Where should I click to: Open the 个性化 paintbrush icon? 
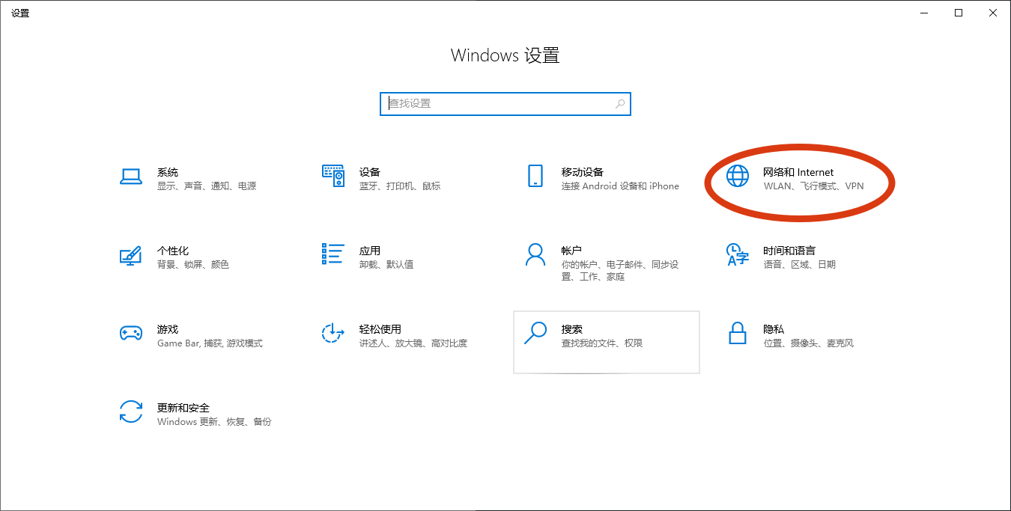coord(131,254)
